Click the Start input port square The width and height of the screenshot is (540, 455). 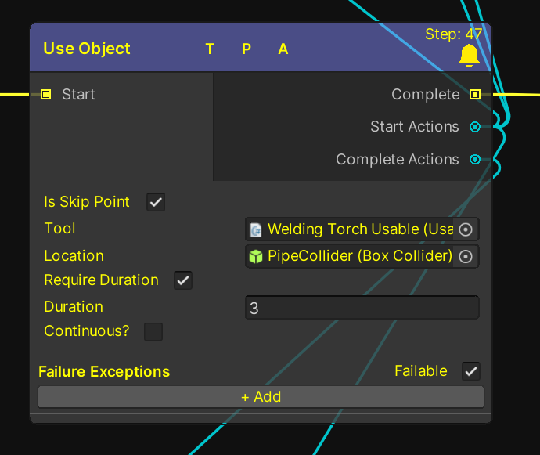point(45,95)
